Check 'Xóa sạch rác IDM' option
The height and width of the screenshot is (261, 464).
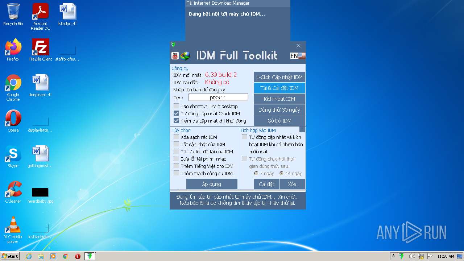click(x=176, y=137)
